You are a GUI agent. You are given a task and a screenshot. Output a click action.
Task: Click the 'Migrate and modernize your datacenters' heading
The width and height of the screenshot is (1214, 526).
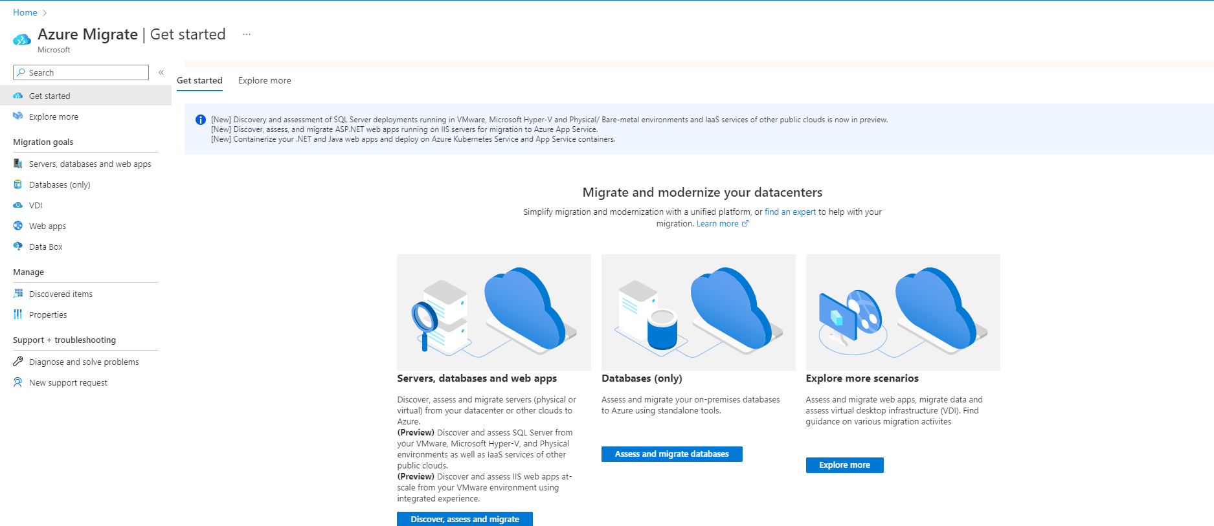[x=703, y=192]
